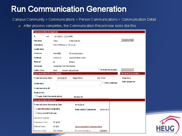Select the Communication Assignment section header
This screenshot has height=136, width=182.
89,32
